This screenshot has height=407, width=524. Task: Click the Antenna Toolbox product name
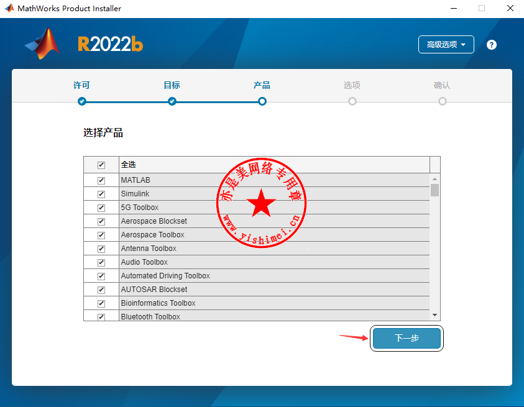click(149, 249)
